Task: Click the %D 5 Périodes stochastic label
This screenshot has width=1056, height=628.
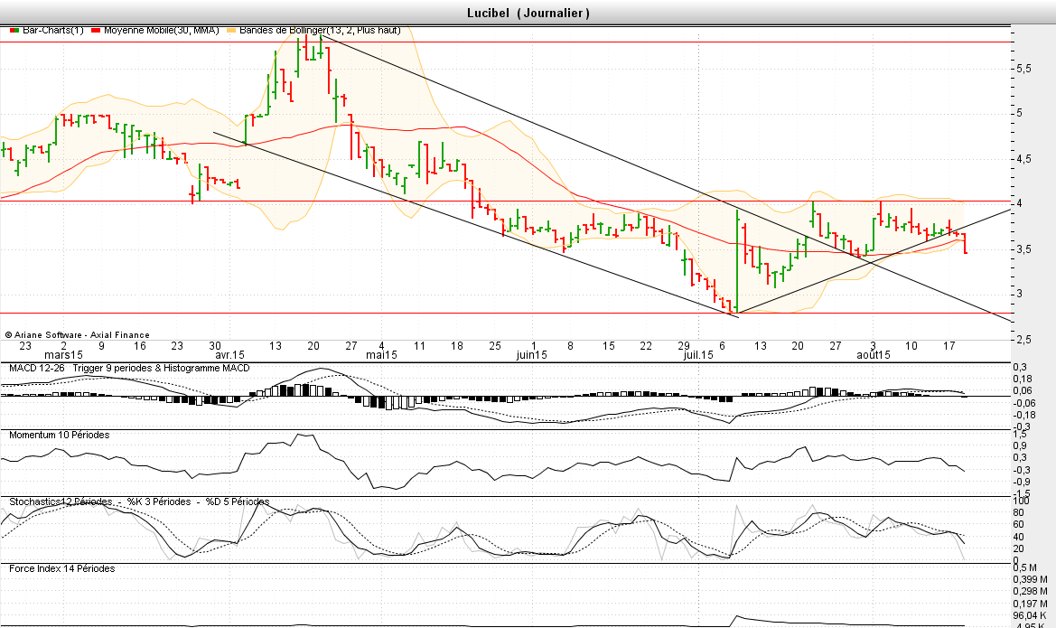Action: 238,502
